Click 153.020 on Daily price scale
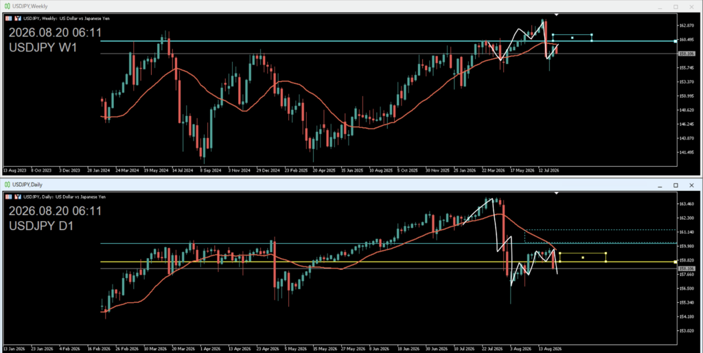This screenshot has height=353, width=703. click(x=687, y=331)
